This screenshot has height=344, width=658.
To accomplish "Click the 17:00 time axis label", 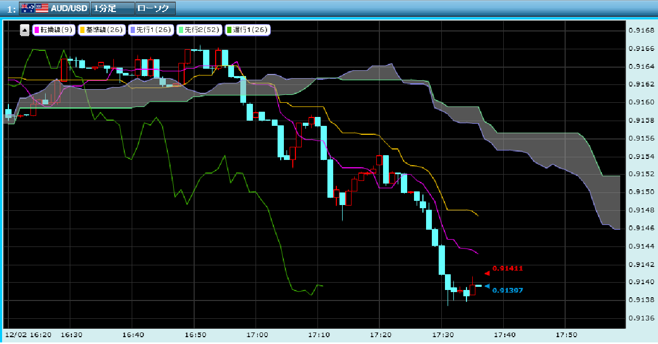I will (257, 335).
